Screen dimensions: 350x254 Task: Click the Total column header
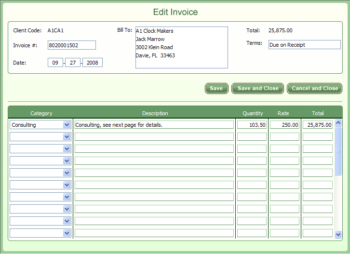pyautogui.click(x=318, y=113)
